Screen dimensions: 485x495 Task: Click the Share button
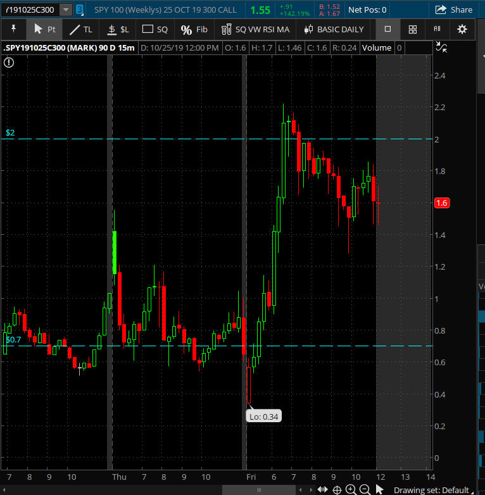click(x=454, y=9)
